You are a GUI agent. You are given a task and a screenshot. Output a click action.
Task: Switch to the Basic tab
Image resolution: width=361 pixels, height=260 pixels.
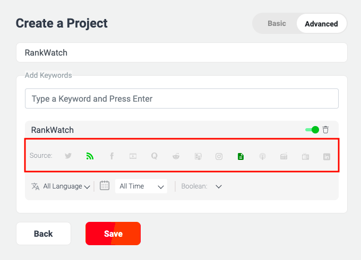[277, 23]
